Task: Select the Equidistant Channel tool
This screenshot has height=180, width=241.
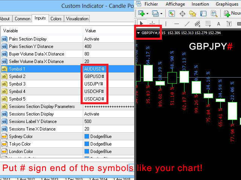Action: pos(197,24)
